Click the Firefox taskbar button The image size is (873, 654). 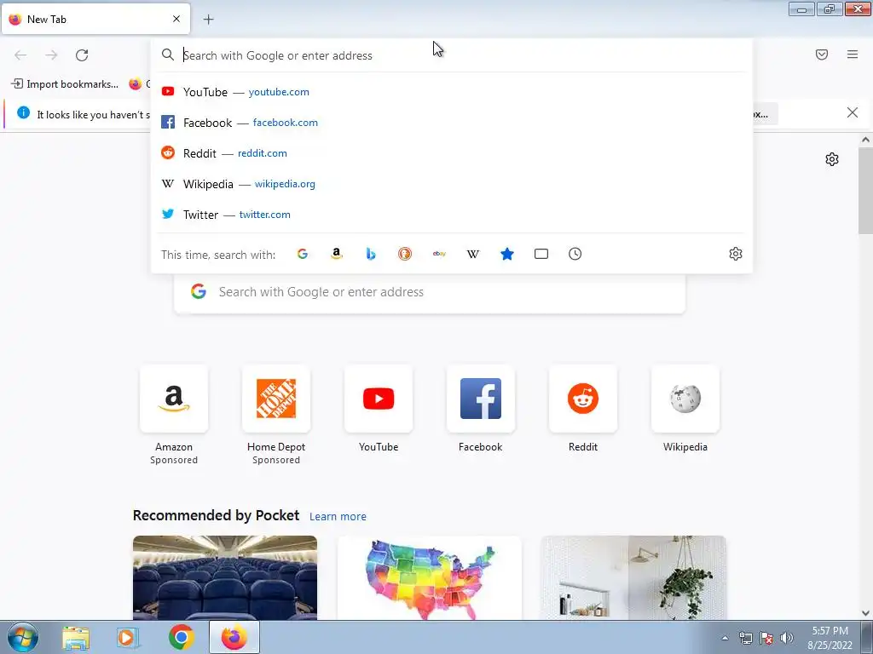pos(234,637)
